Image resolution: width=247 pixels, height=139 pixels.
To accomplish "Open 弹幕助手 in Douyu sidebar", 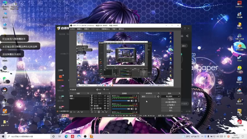I will click(61, 78).
